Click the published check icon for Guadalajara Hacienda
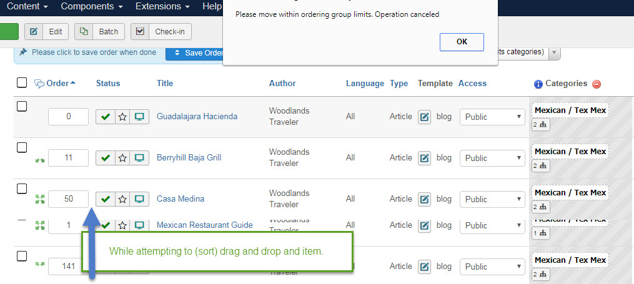This screenshot has height=284, width=634. (x=105, y=117)
